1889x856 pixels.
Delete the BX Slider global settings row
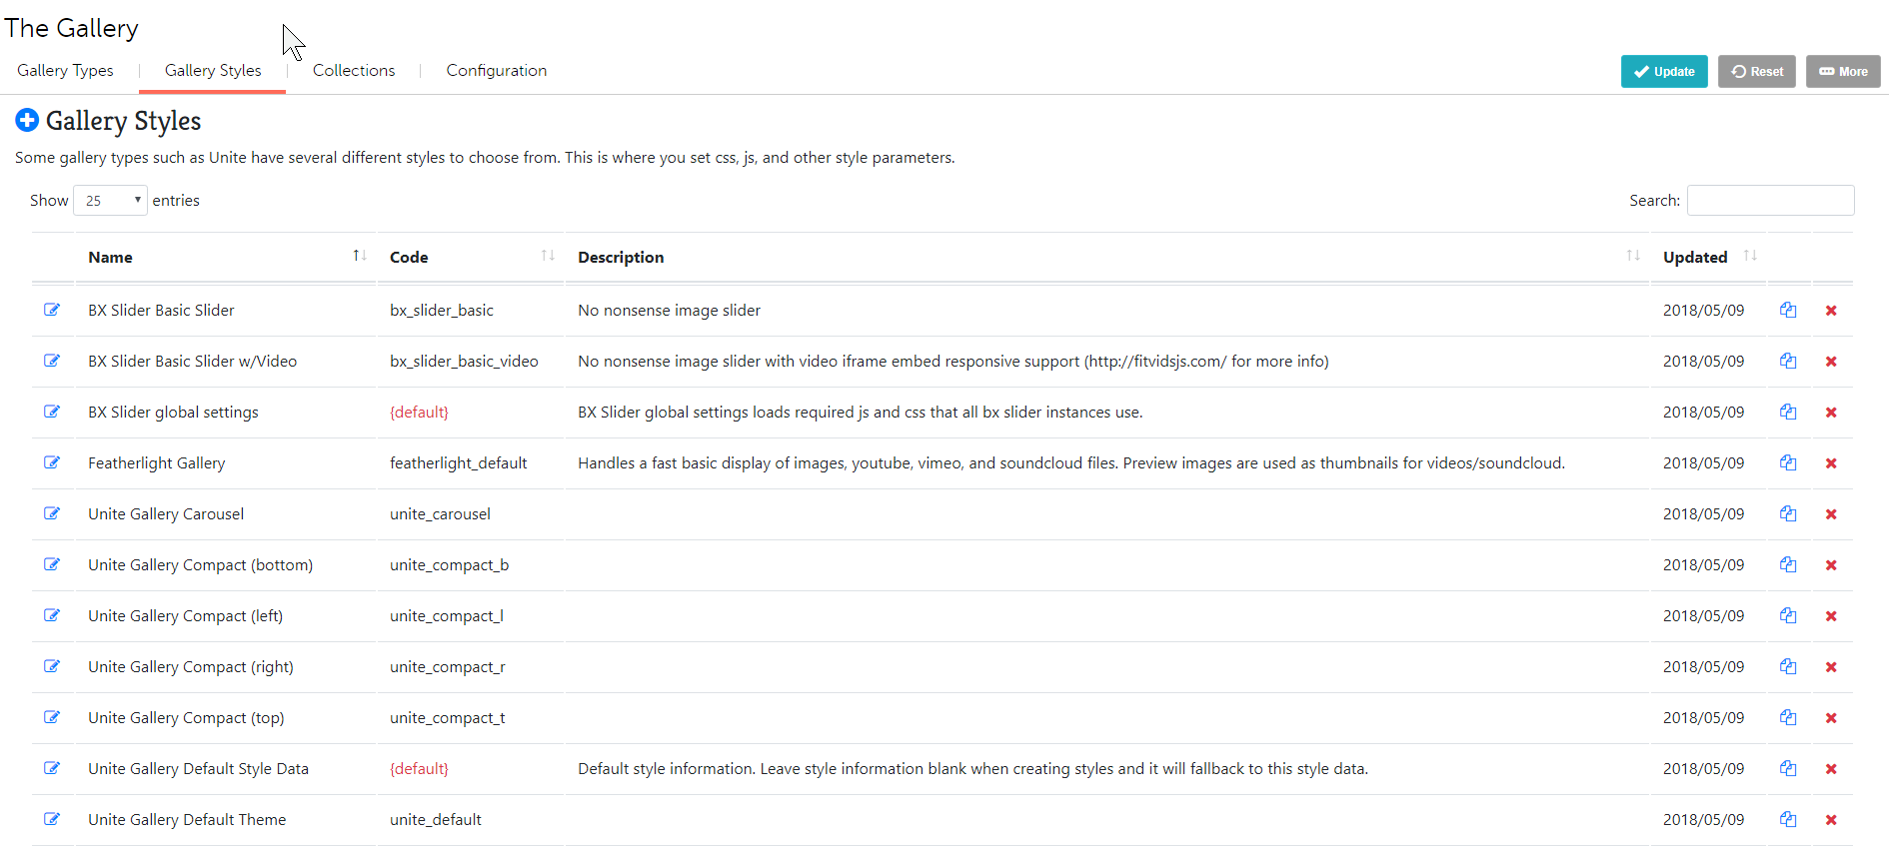1831,412
